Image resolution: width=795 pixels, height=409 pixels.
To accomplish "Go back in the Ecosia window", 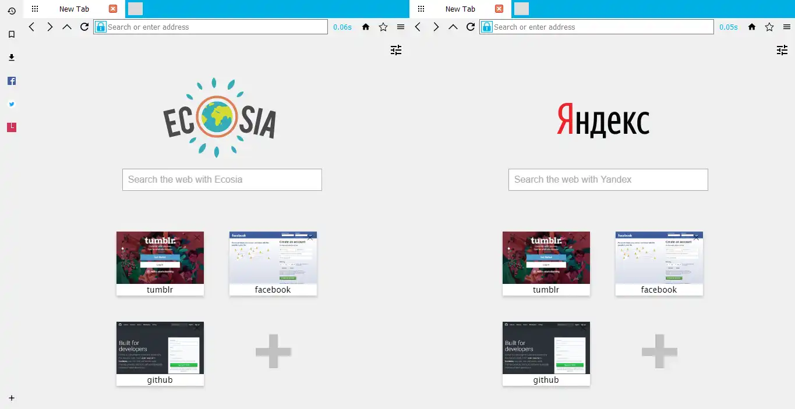I will pos(32,27).
